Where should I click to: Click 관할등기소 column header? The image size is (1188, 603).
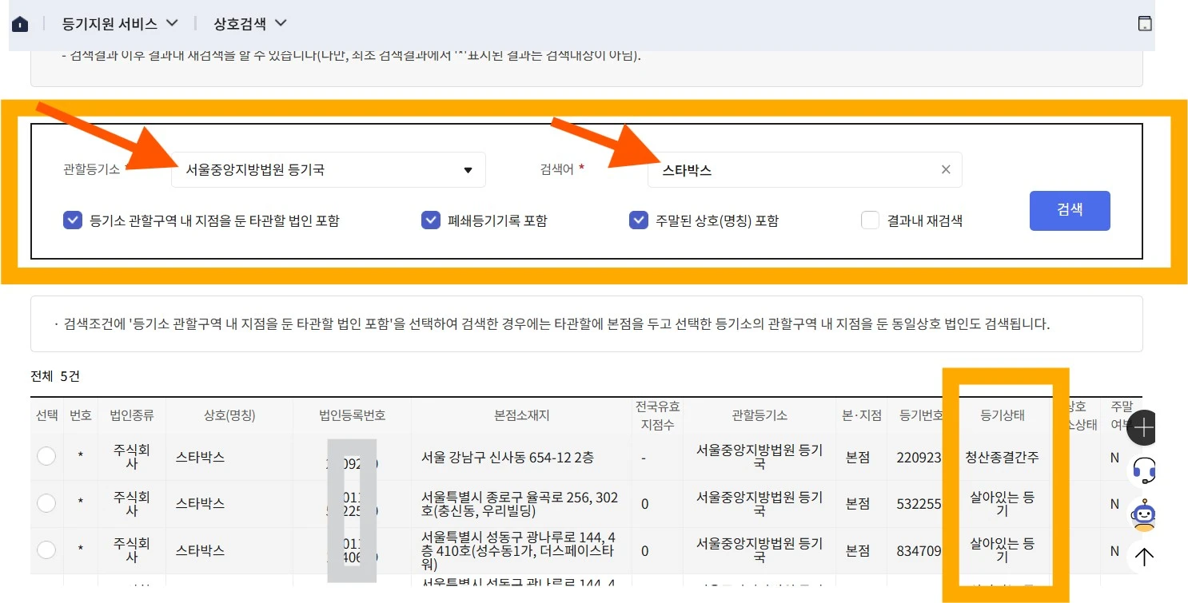tap(759, 415)
